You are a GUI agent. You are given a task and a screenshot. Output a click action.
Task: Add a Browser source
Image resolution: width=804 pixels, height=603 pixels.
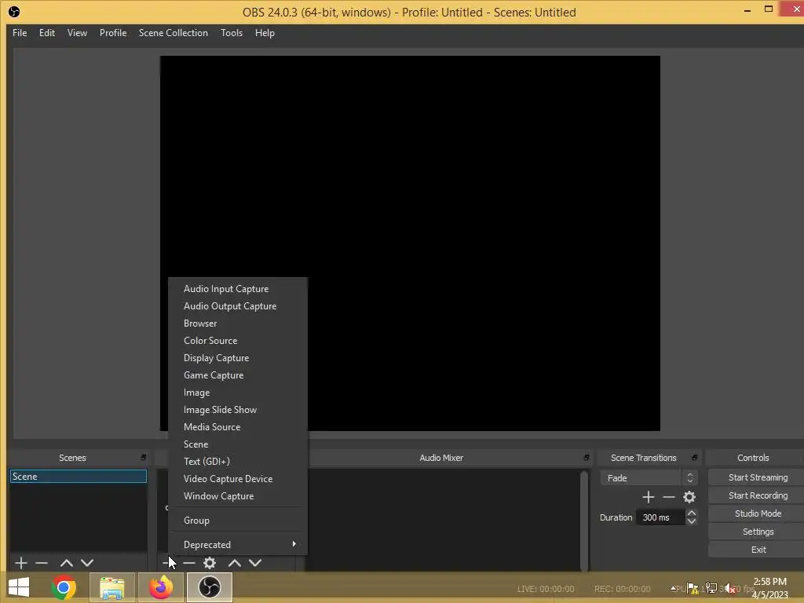point(238,323)
